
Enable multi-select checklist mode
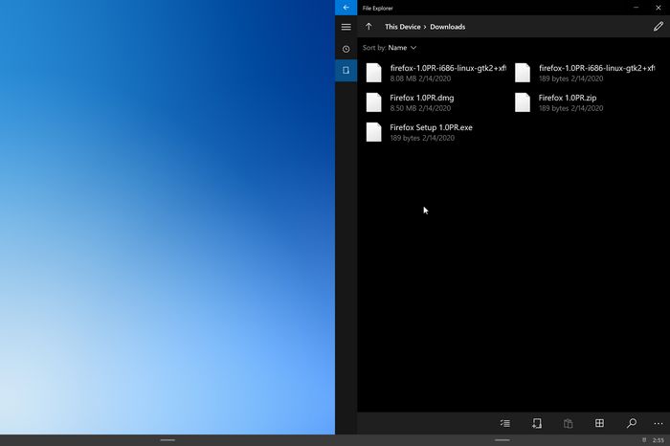[504, 423]
